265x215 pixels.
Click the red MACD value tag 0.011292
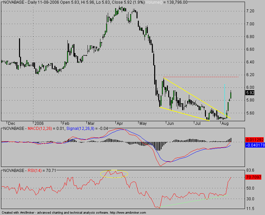(255, 140)
